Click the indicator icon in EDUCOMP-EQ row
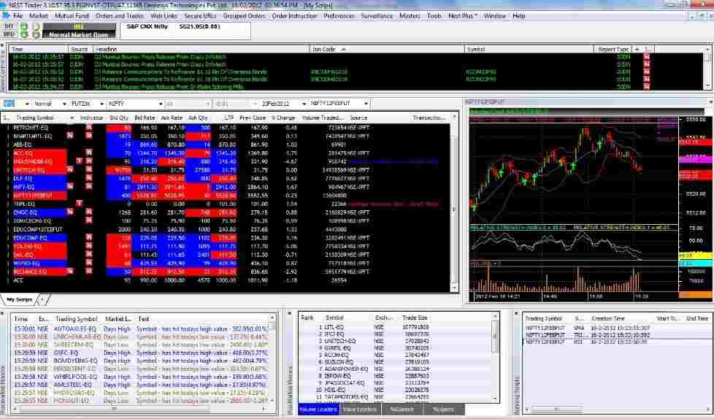The width and height of the screenshot is (714, 419). point(89,238)
